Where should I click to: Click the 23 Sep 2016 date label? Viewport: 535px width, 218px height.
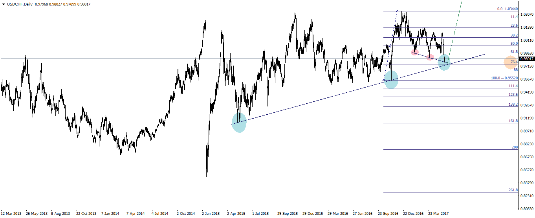point(388,214)
